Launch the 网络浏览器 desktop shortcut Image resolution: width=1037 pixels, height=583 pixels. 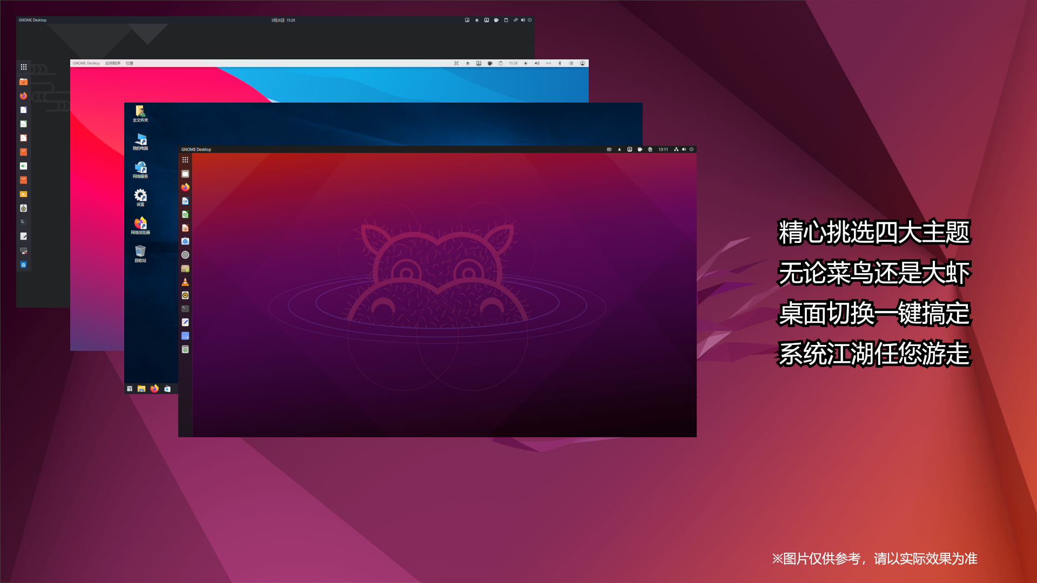pos(140,226)
